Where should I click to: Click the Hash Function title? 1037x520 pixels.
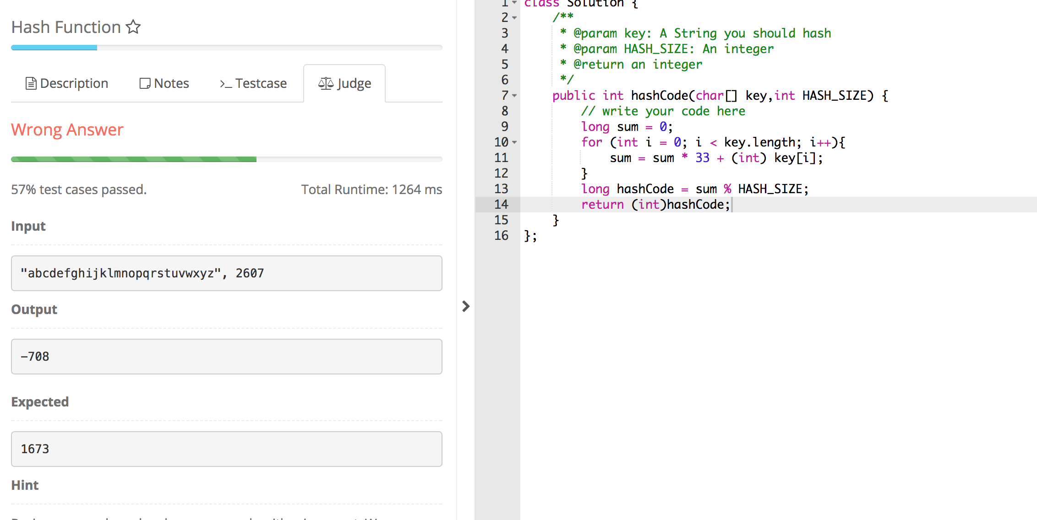(66, 27)
